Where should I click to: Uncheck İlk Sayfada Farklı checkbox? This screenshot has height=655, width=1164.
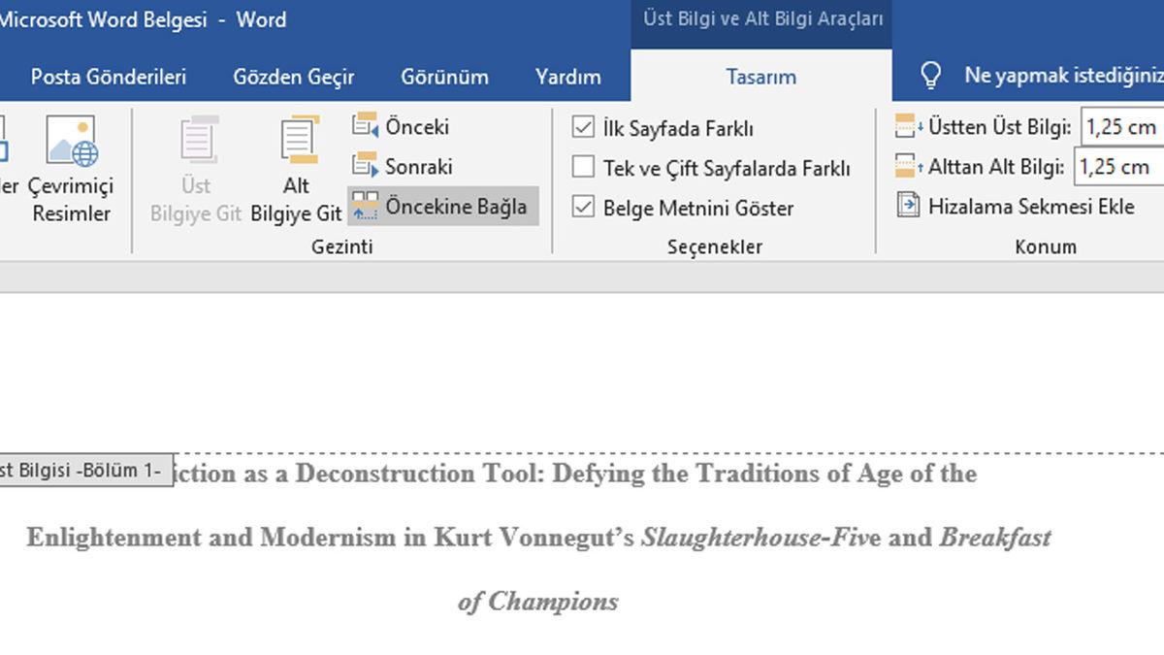click(x=583, y=127)
